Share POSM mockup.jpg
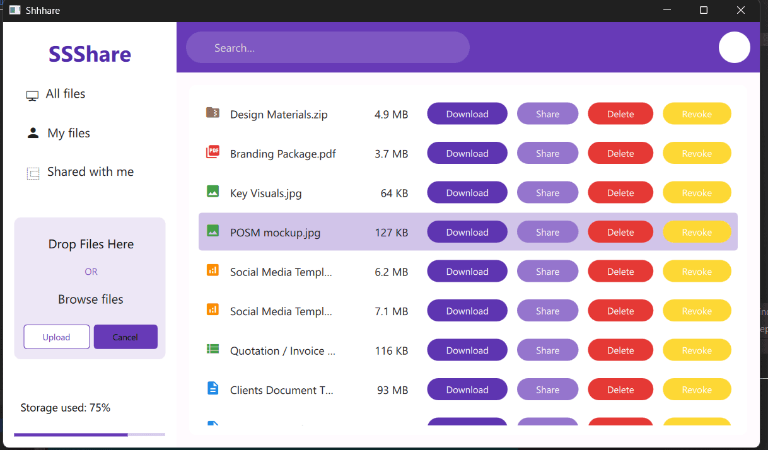Image resolution: width=768 pixels, height=450 pixels. coord(547,232)
